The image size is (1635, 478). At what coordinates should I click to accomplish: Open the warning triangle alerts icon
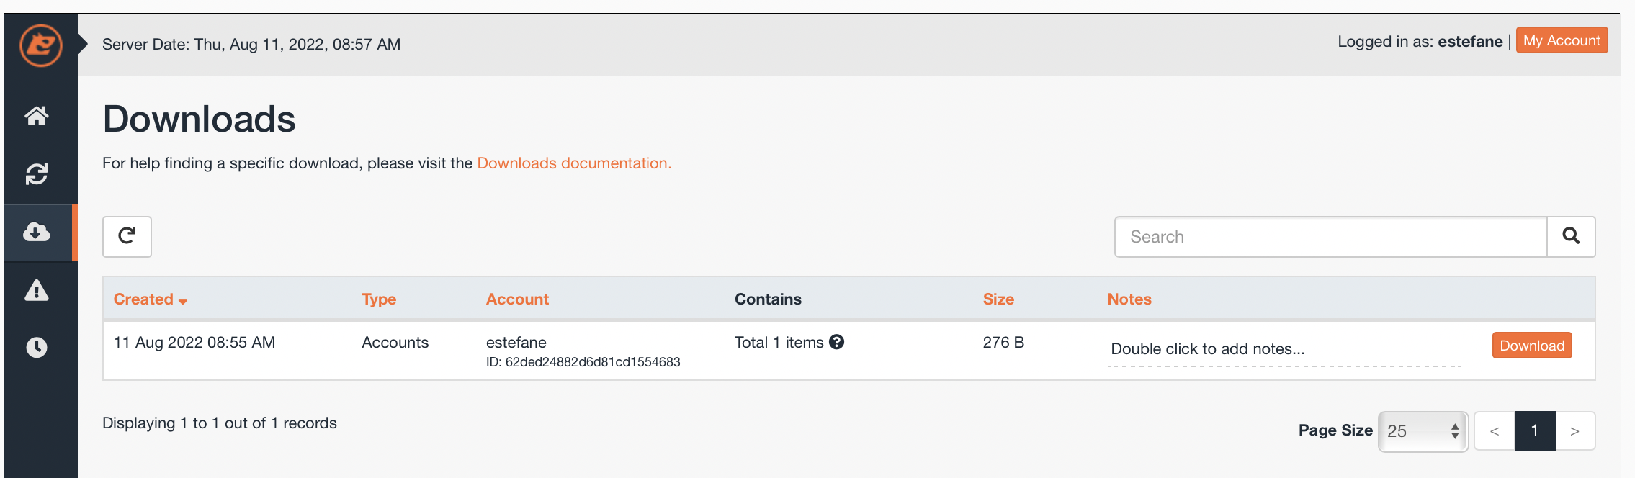37,290
